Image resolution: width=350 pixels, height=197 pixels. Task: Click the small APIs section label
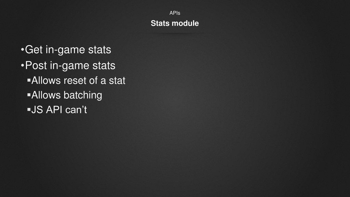tap(175, 13)
